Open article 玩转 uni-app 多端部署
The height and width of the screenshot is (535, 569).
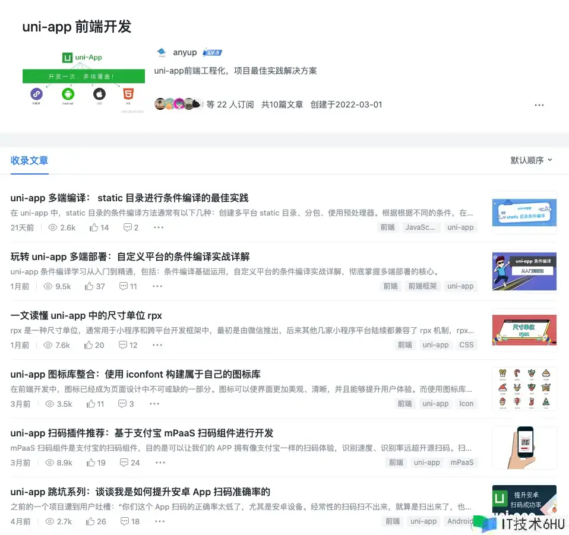pyautogui.click(x=130, y=257)
